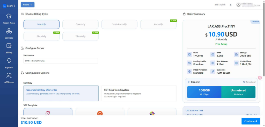The image size is (265, 127).
Task: Click the user account avatar icon
Action: pyautogui.click(x=238, y=5)
